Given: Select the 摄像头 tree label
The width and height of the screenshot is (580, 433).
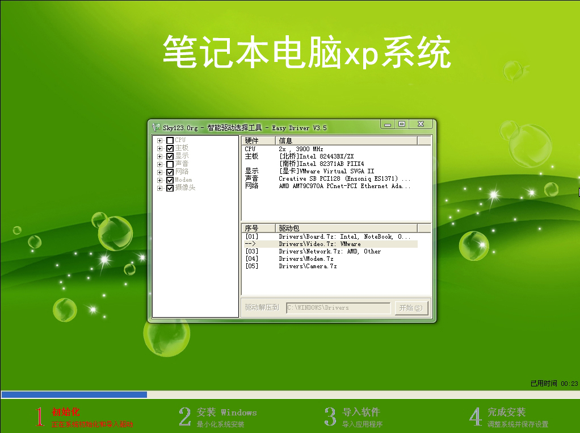Looking at the screenshot, I should [185, 188].
